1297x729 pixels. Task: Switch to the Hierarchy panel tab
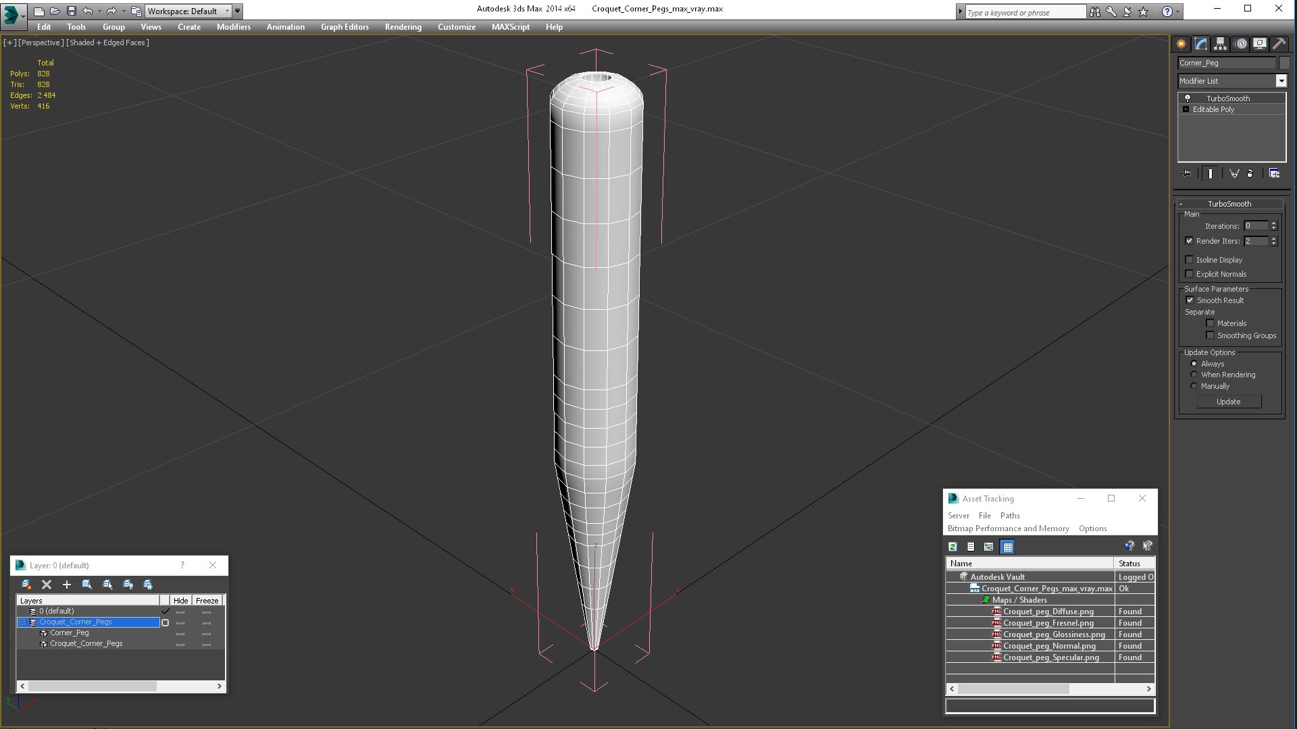[1220, 44]
